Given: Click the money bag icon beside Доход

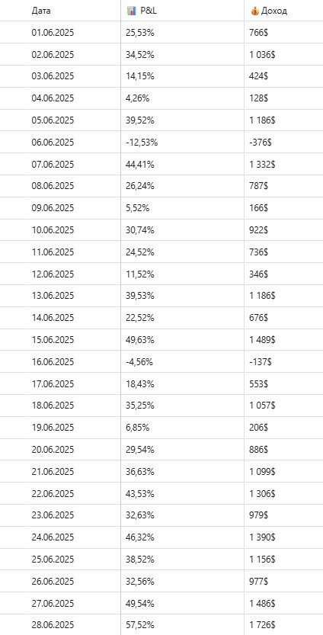Looking at the screenshot, I should pos(254,11).
